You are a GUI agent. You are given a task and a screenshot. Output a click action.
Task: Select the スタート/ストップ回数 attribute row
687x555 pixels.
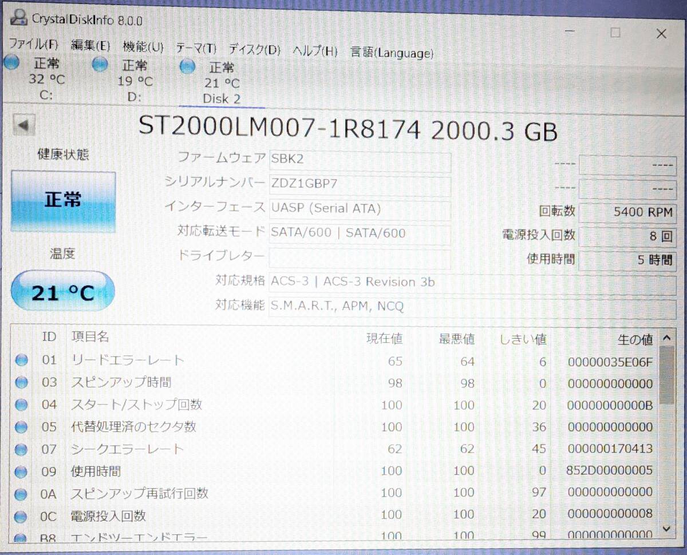335,405
